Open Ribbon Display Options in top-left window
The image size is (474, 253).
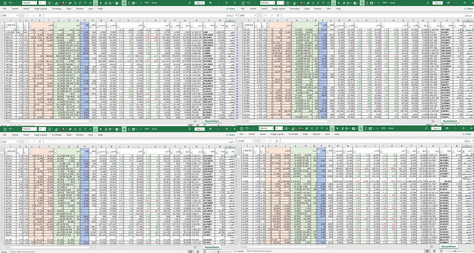click(x=210, y=3)
